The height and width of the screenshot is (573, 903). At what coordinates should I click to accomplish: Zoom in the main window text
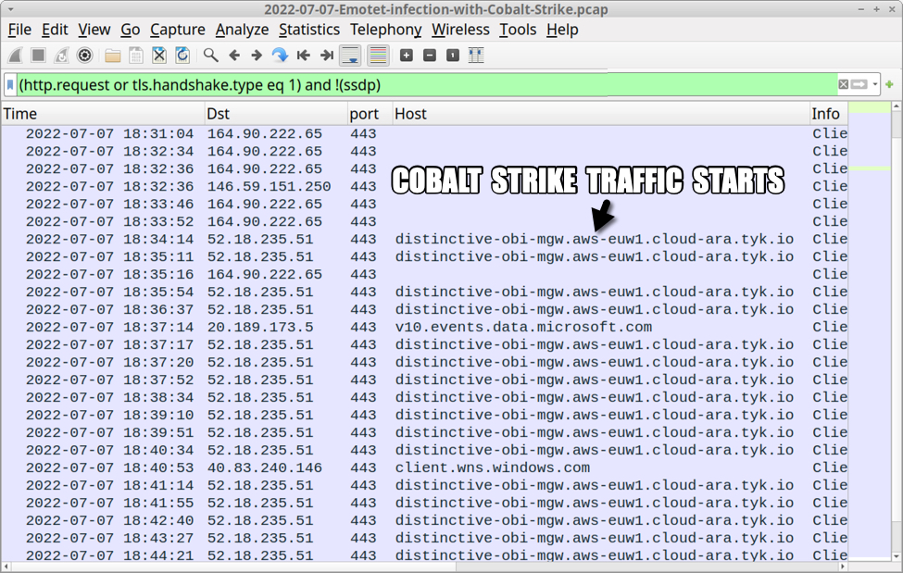[407, 56]
